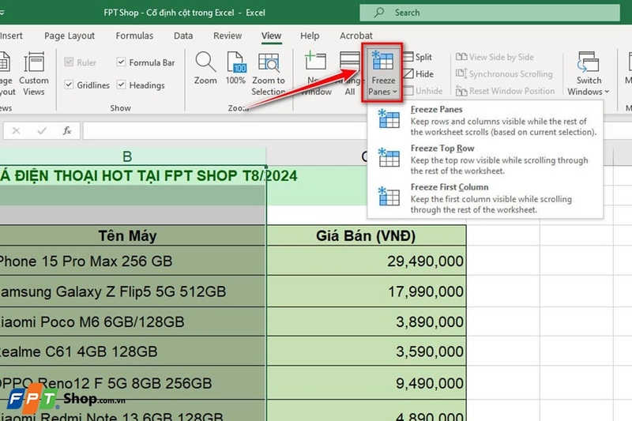Select cell with value 3,890,000
Viewport: 632px width, 421px height.
pyautogui.click(x=366, y=321)
